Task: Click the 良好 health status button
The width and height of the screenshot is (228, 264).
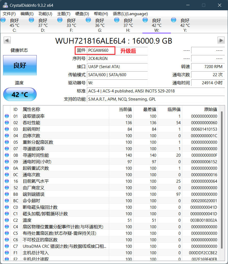Action: click(x=20, y=65)
